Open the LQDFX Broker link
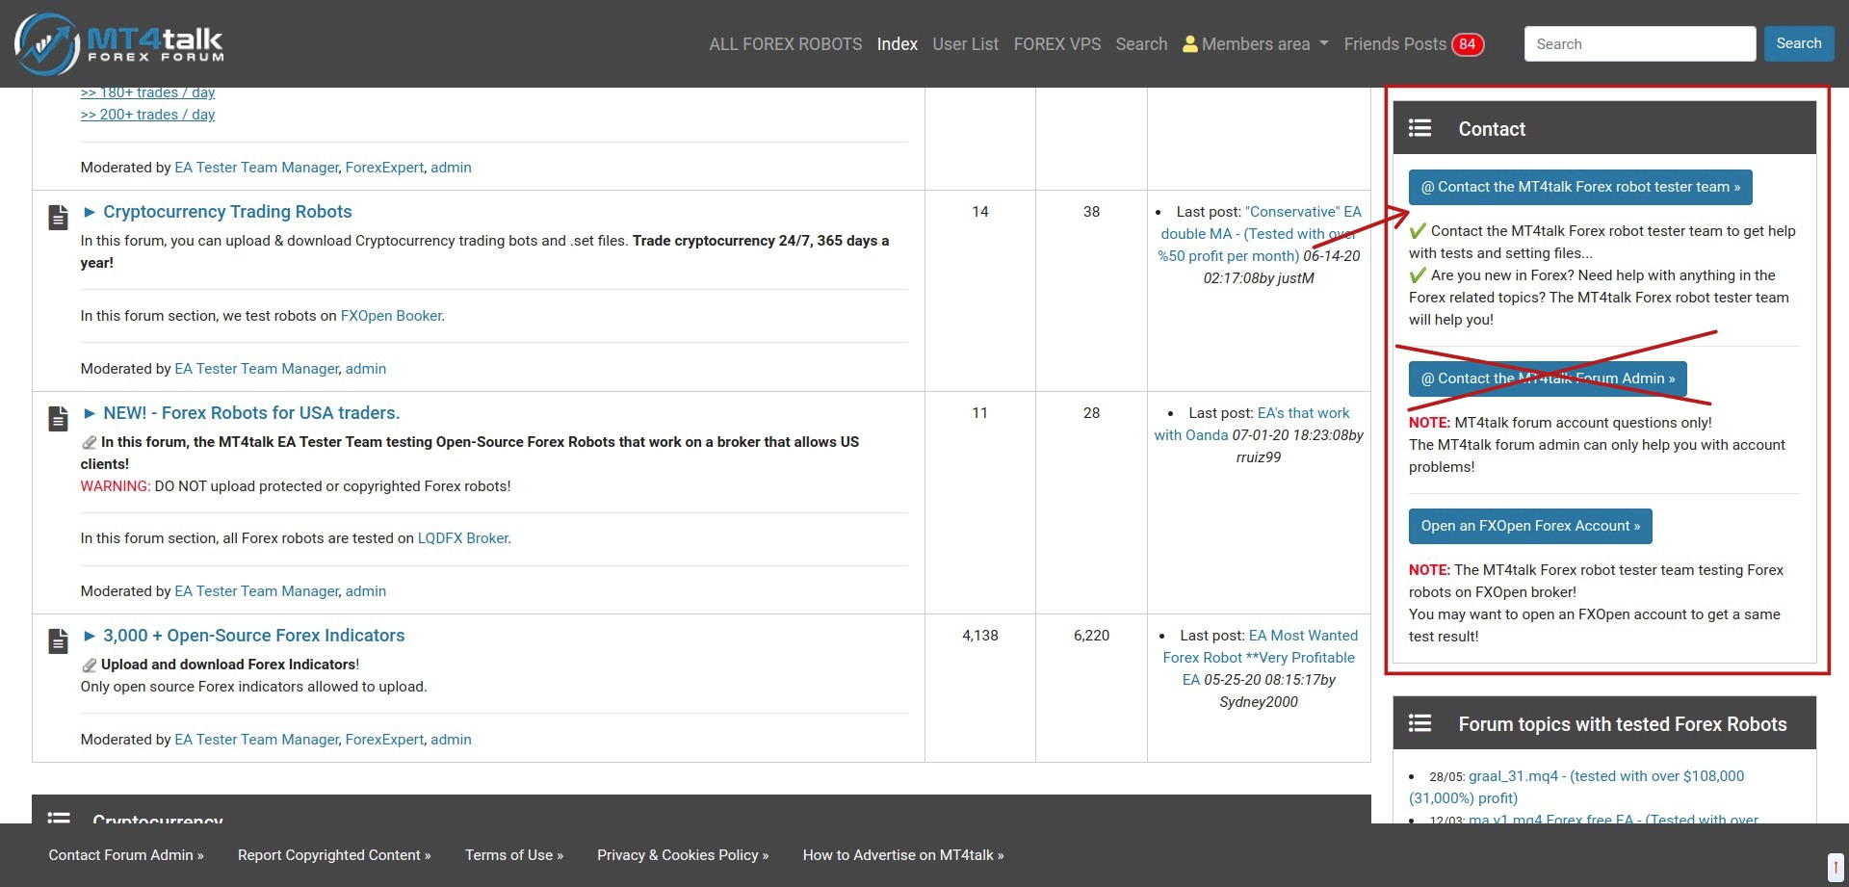1849x887 pixels. click(463, 538)
